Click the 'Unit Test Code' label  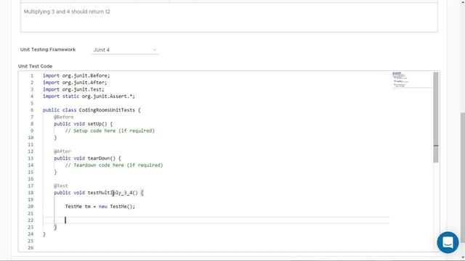point(35,66)
